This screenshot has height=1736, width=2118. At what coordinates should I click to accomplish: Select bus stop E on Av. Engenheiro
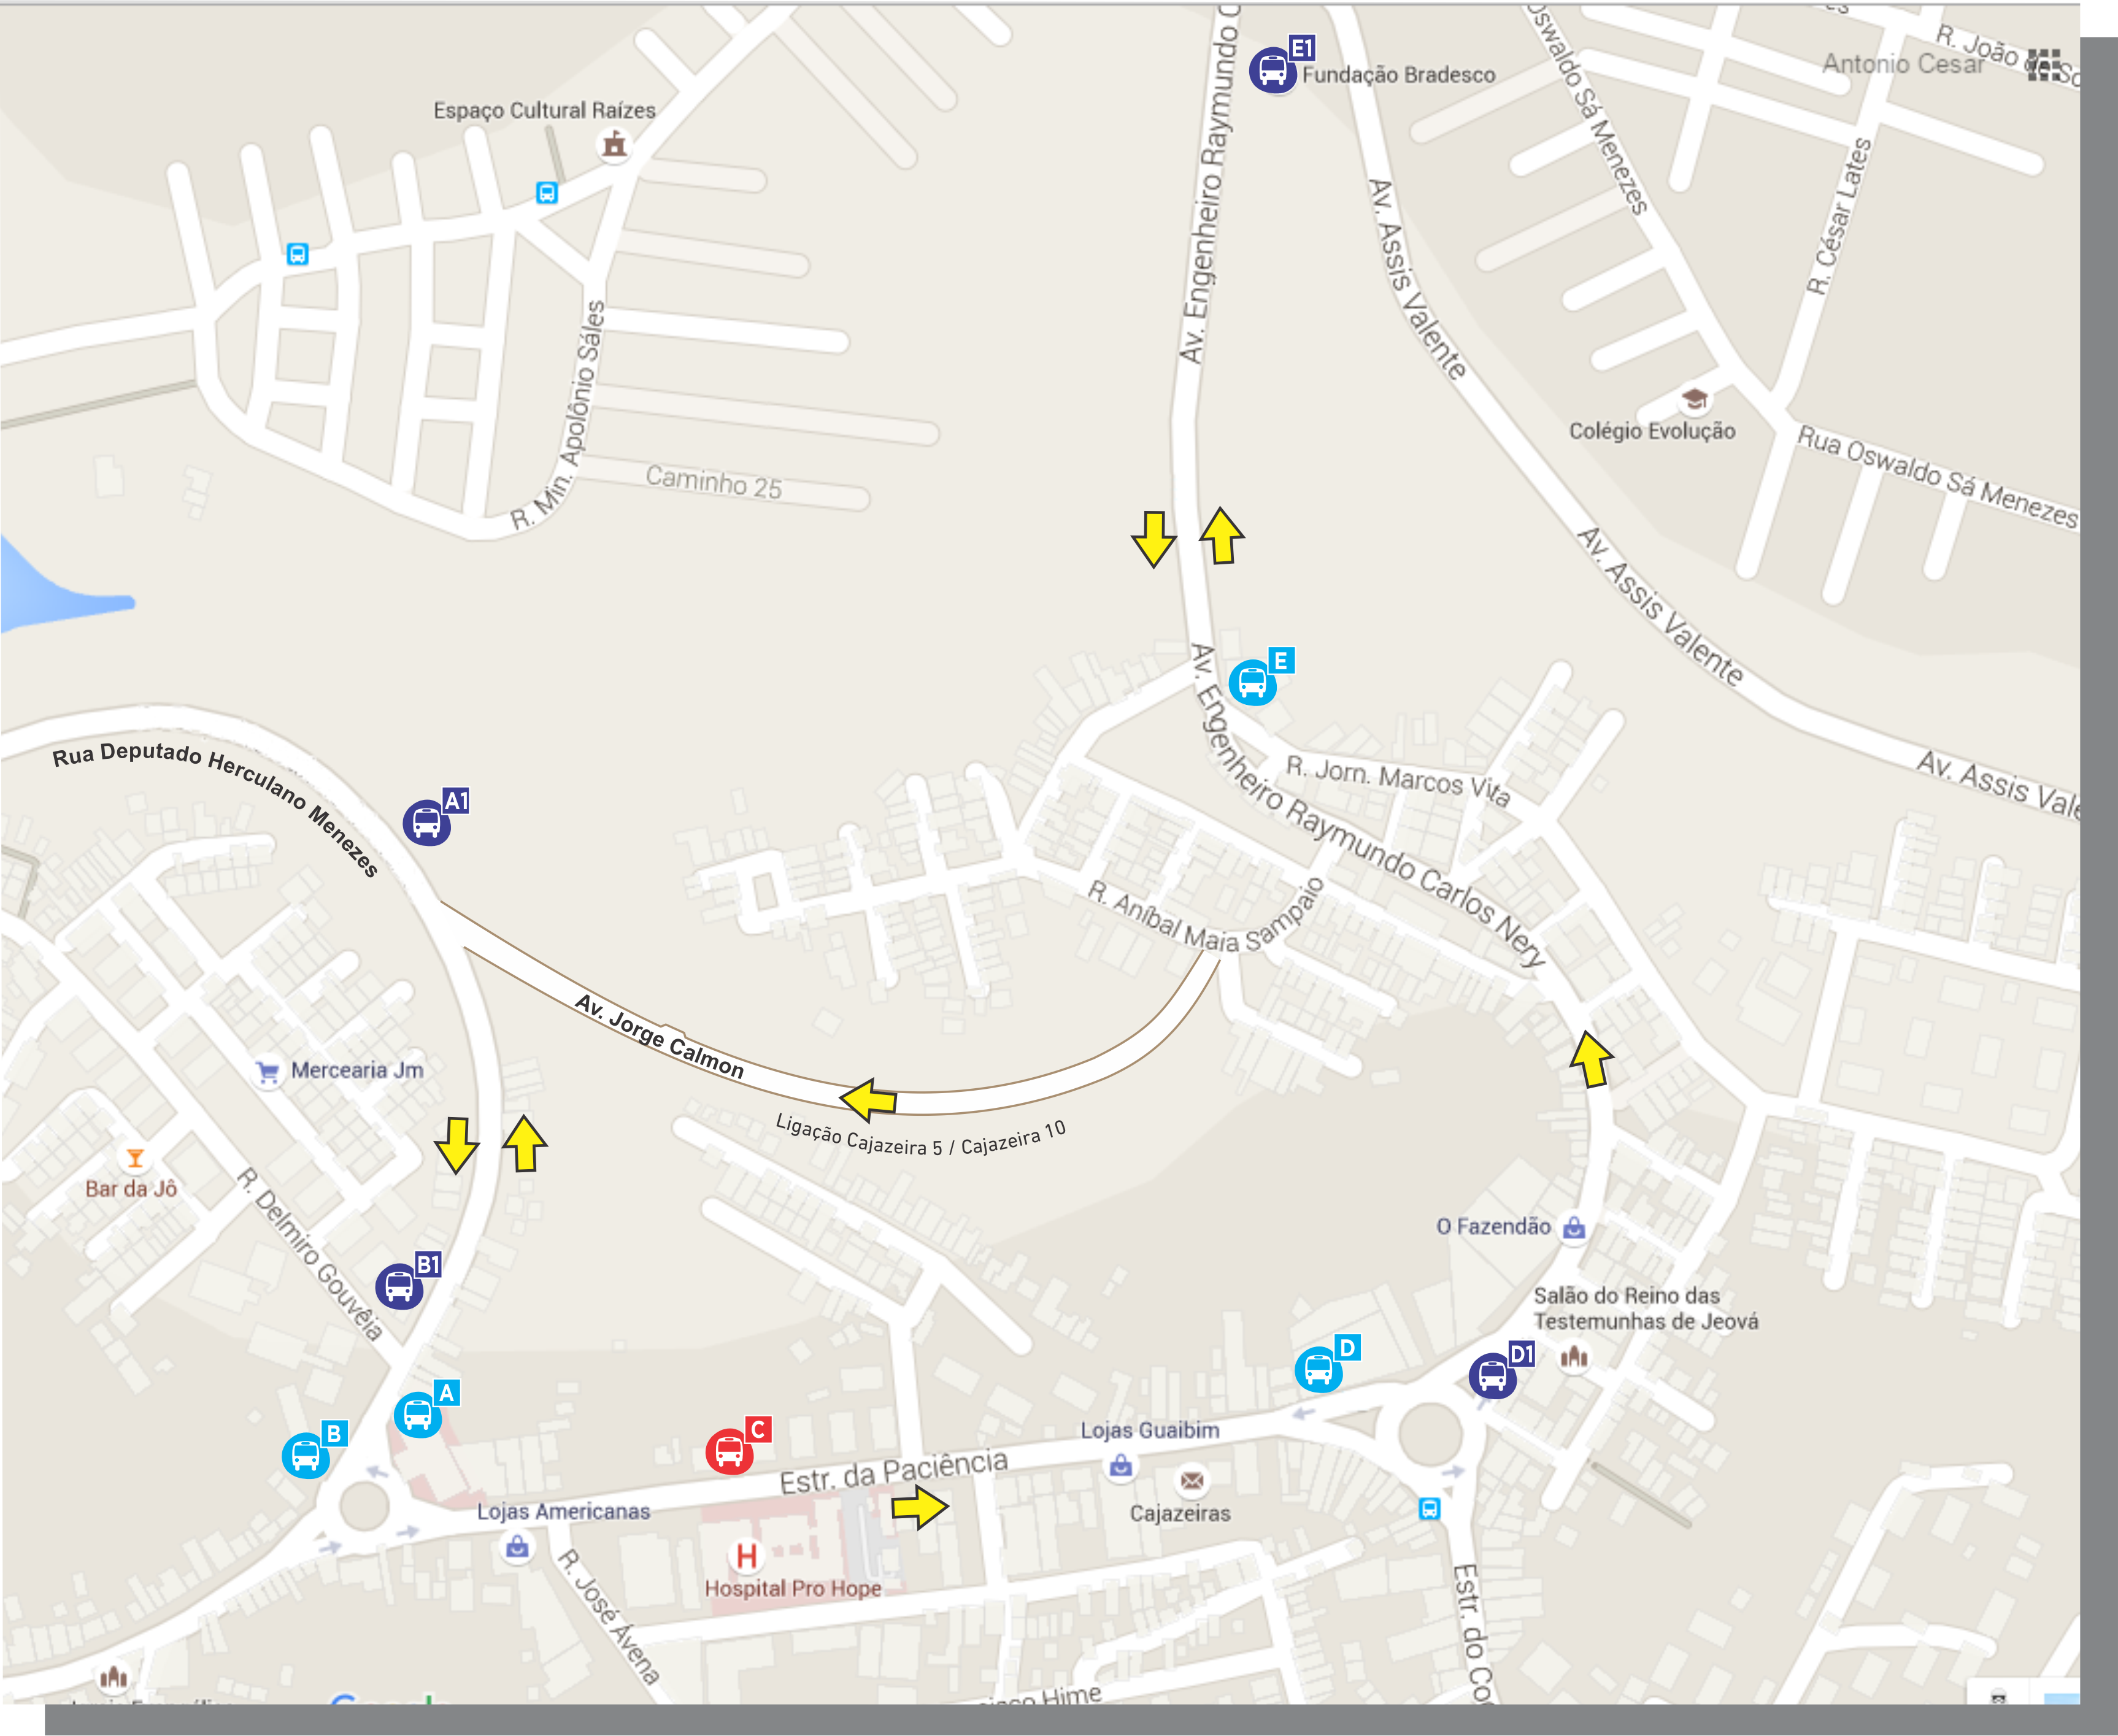(1252, 683)
